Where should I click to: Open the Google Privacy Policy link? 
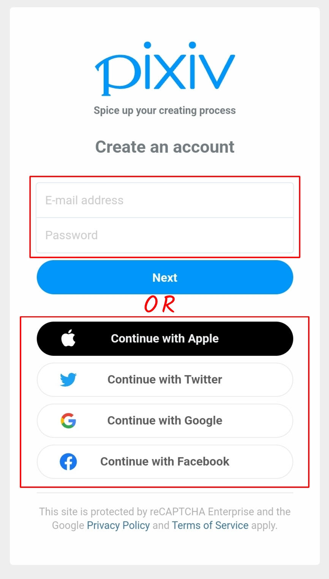point(118,525)
